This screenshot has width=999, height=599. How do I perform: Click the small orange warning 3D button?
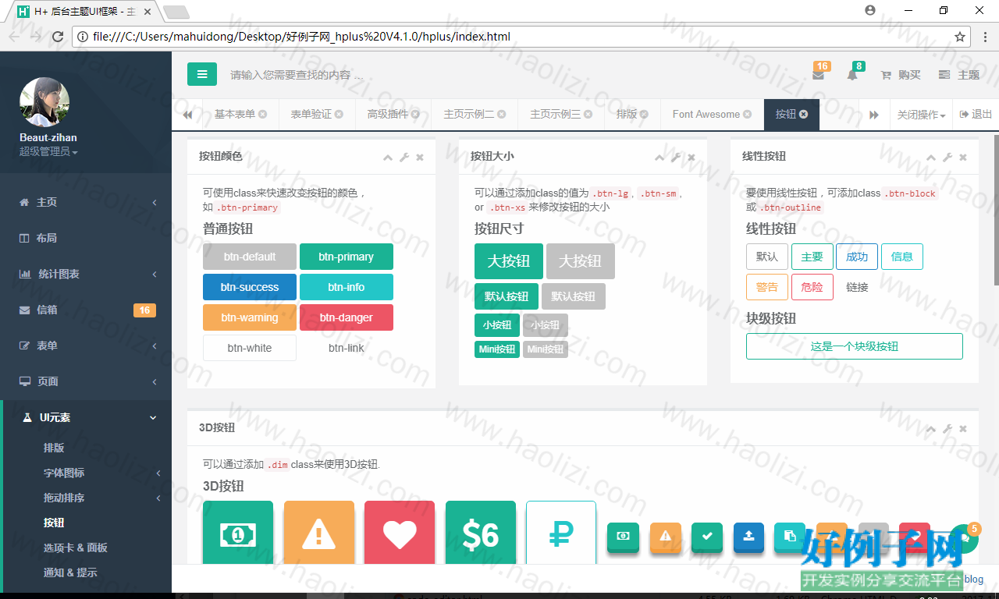pos(666,537)
